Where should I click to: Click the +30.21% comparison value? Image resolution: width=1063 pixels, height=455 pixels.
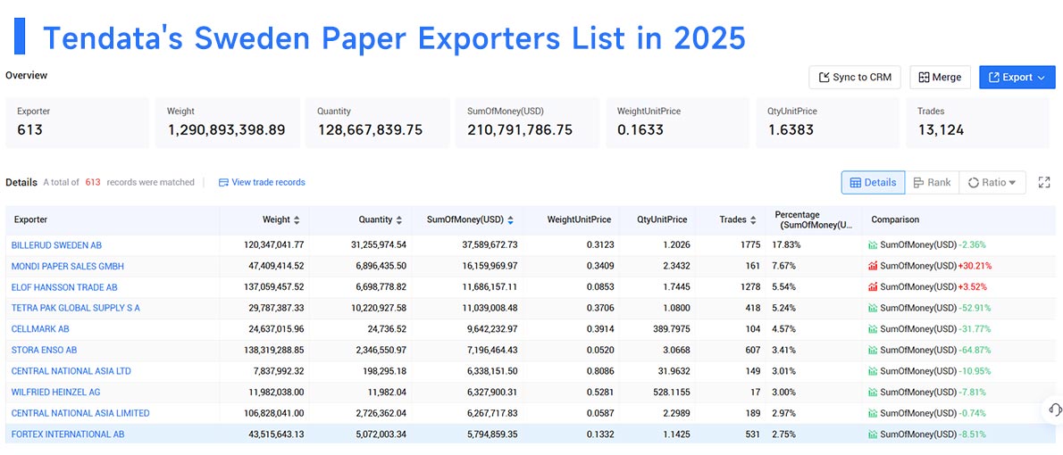(973, 266)
